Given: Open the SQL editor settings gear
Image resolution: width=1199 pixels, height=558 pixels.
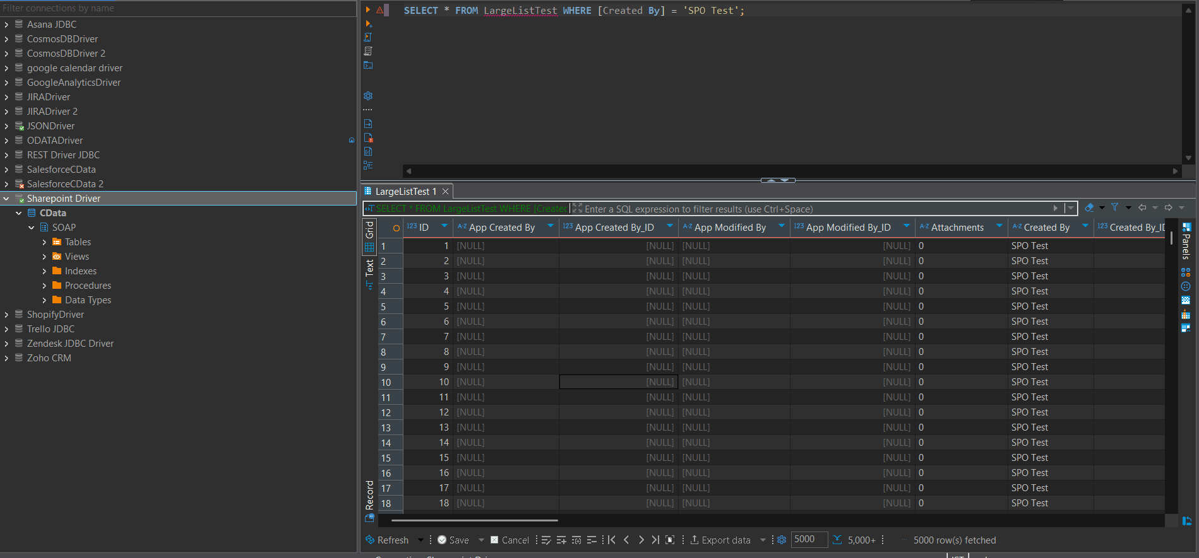Looking at the screenshot, I should coord(368,96).
